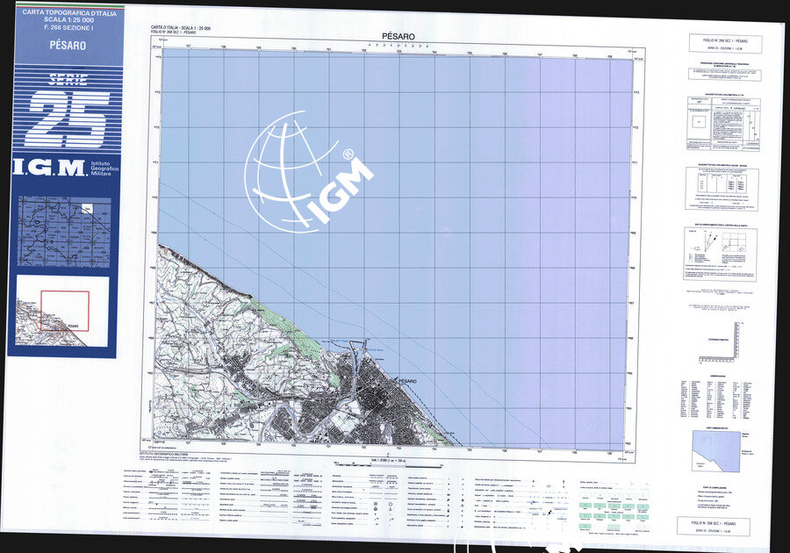Click the PÉSARO title above the map
790x553 pixels.
(x=399, y=36)
